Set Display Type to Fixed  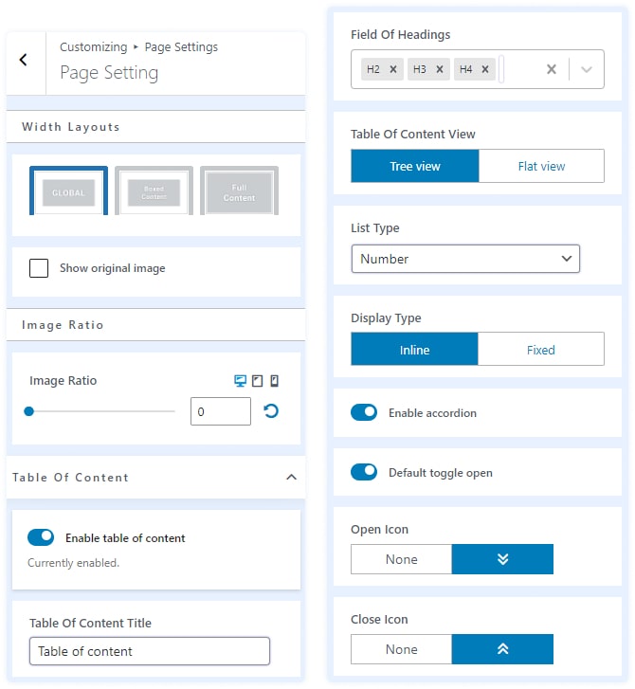tap(540, 350)
